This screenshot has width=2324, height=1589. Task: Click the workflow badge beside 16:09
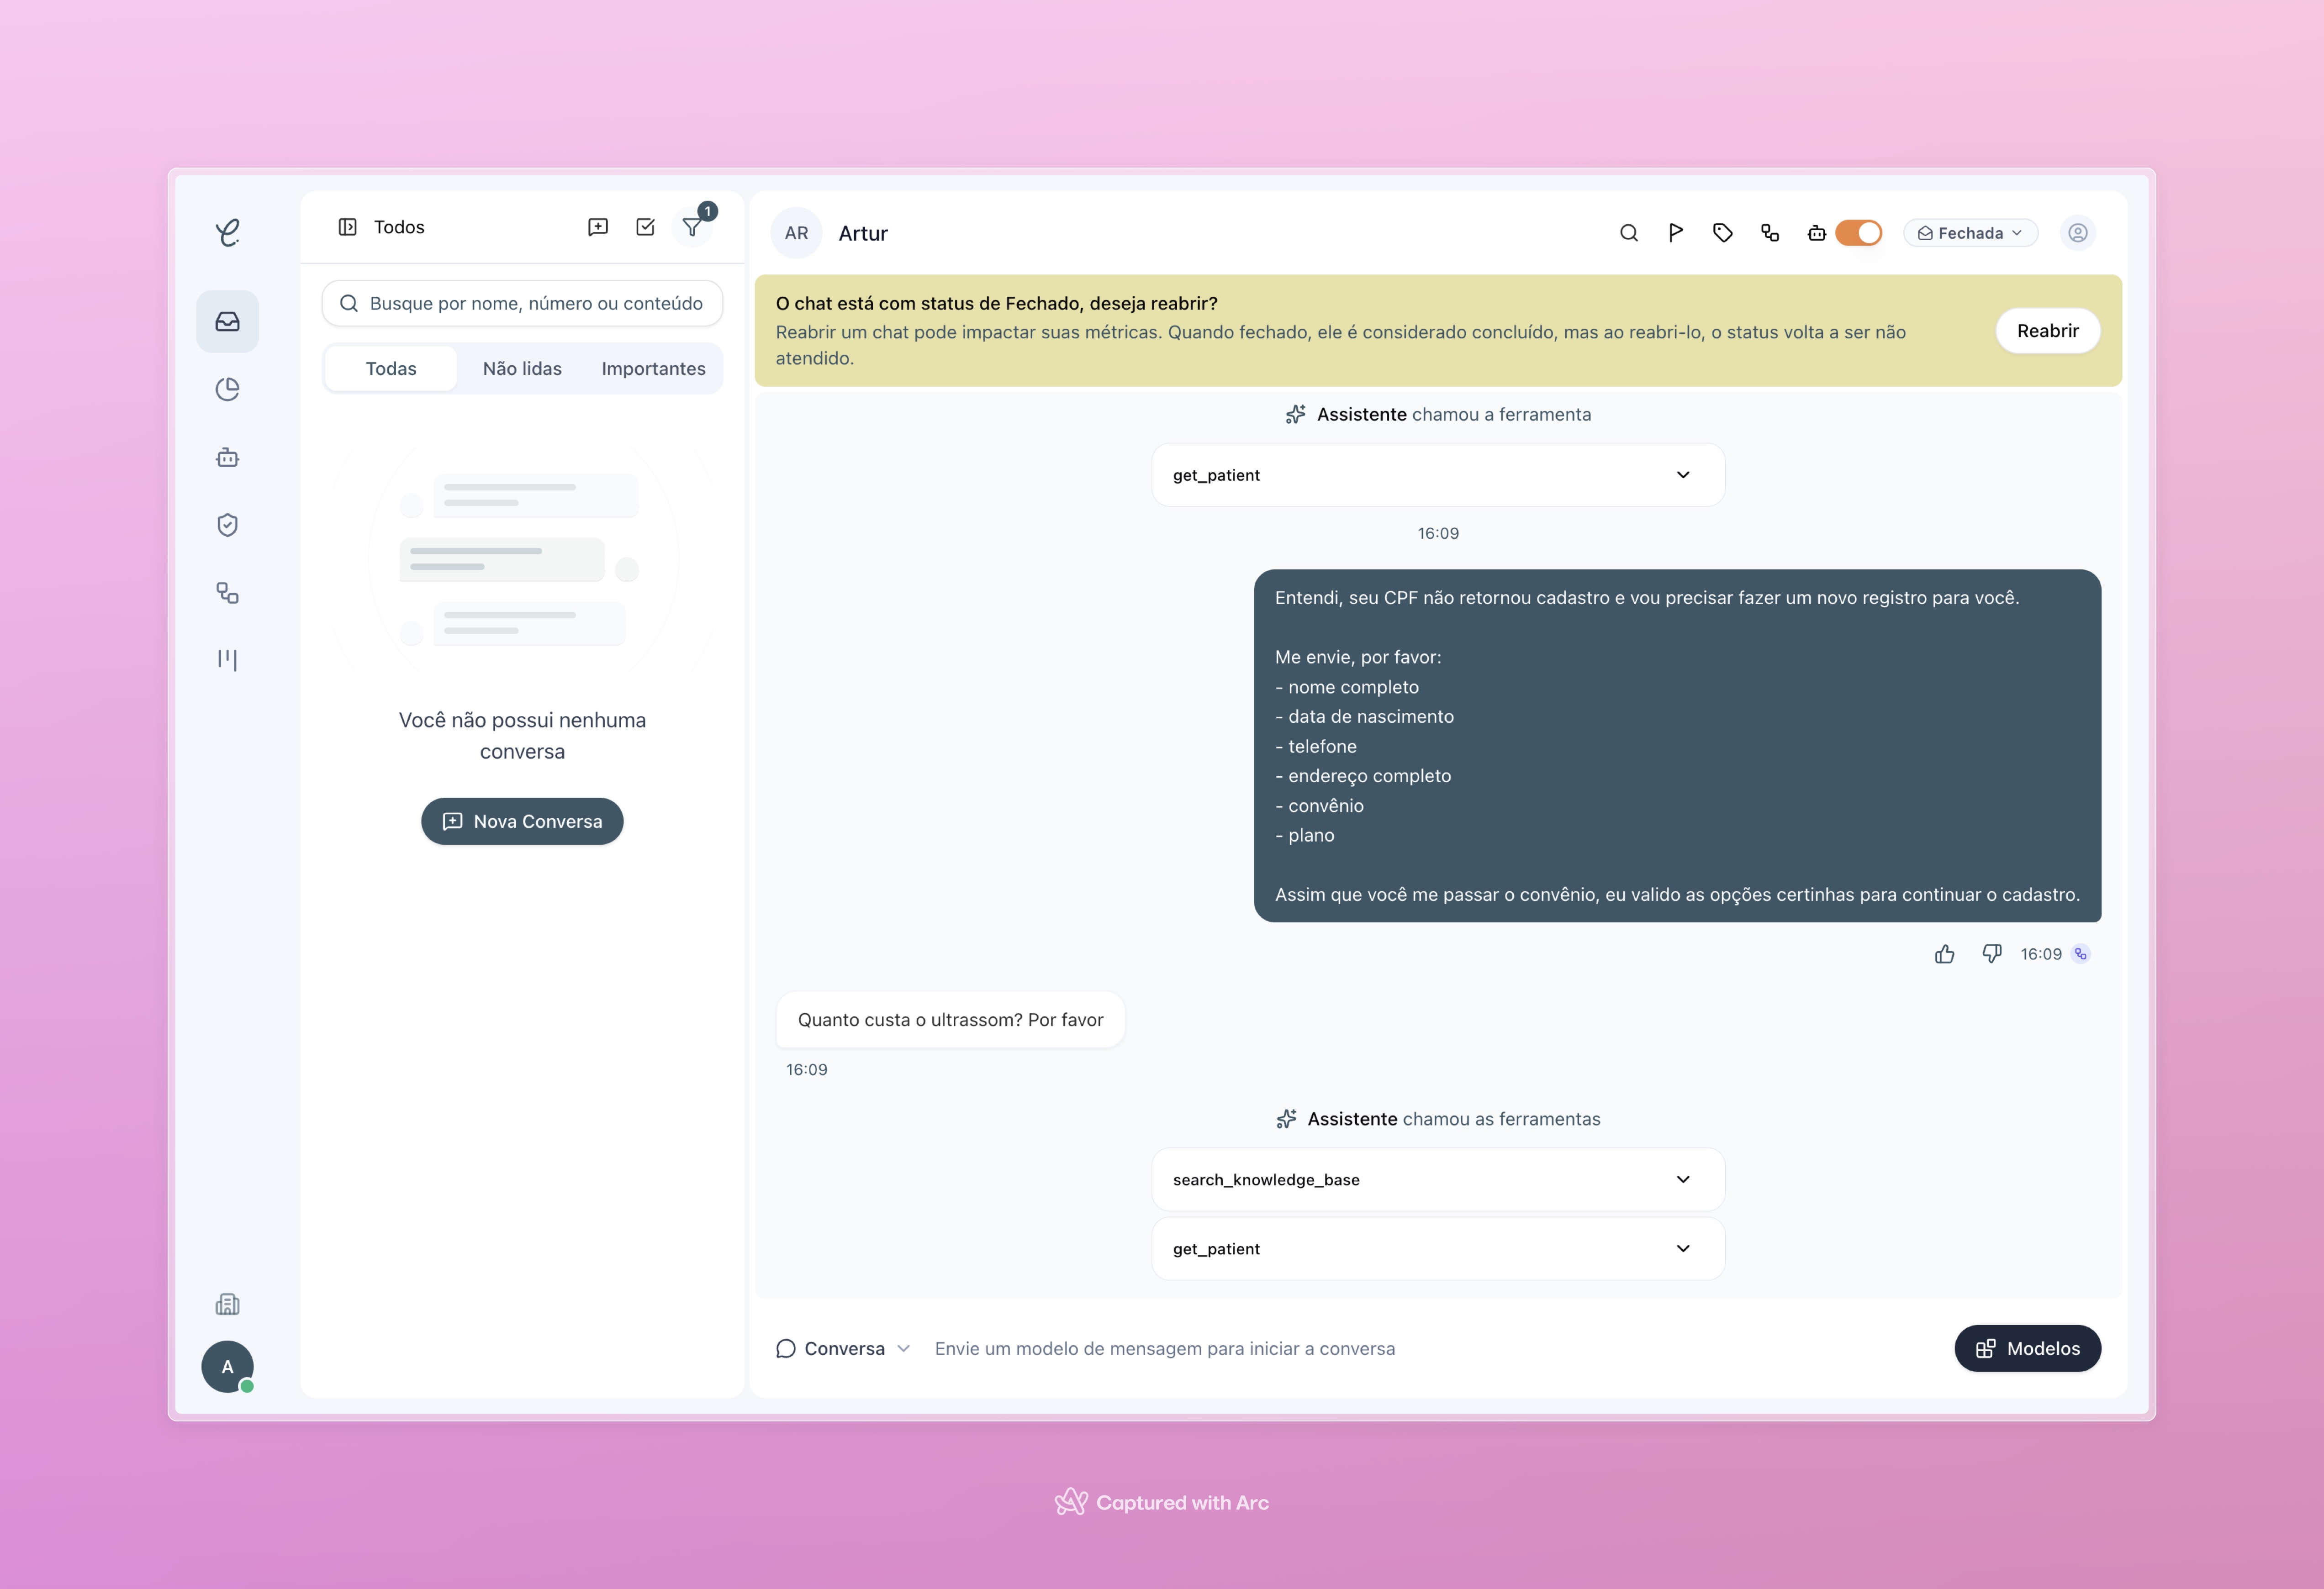coord(2080,953)
